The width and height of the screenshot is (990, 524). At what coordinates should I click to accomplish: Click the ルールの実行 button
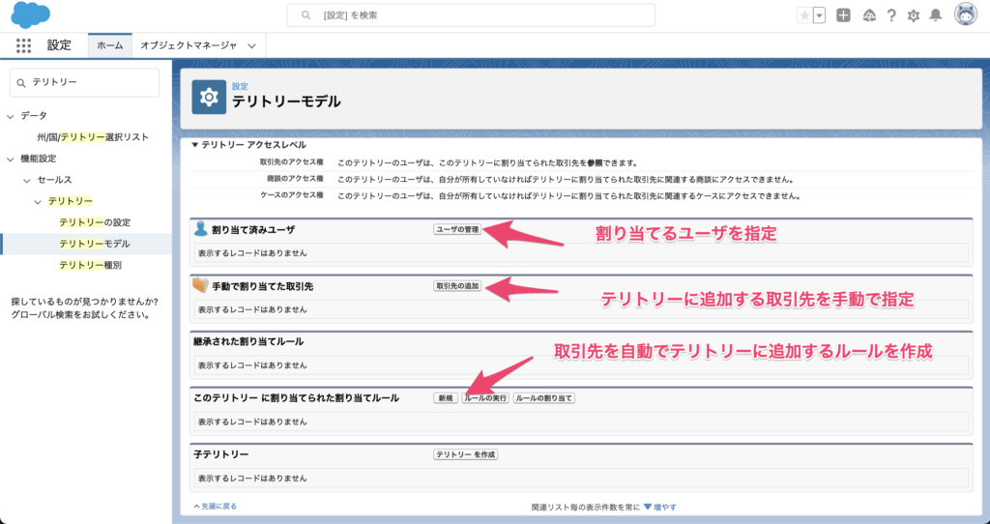[485, 398]
